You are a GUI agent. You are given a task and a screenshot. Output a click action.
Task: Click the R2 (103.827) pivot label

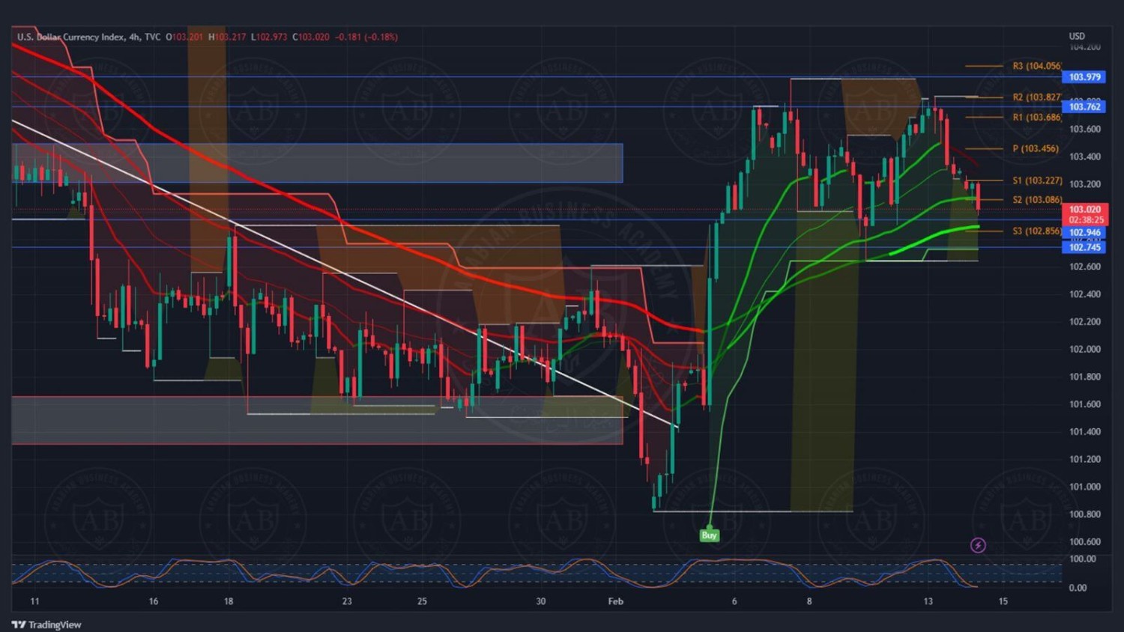(1036, 97)
